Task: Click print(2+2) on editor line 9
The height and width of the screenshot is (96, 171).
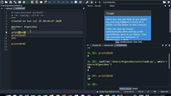Action: tap(18, 35)
